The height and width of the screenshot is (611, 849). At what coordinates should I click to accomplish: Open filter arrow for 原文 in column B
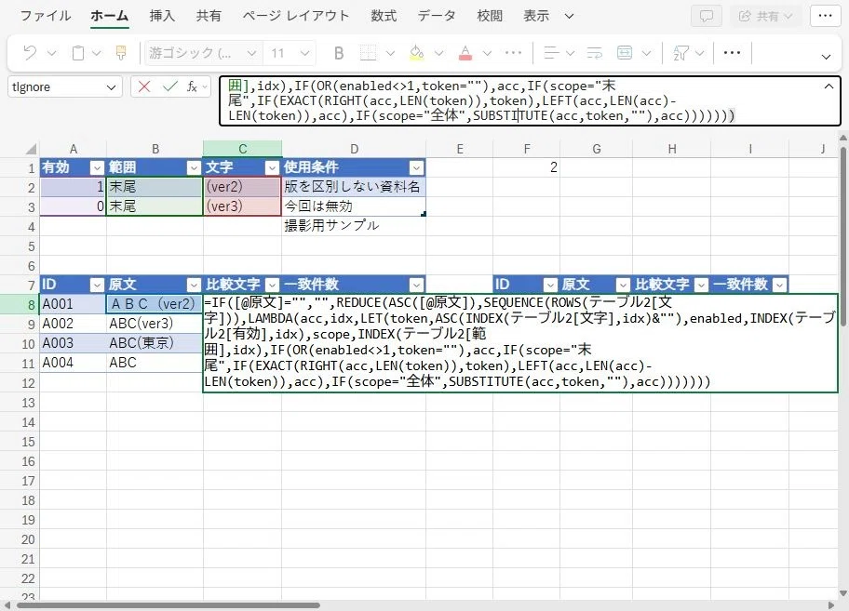(x=194, y=285)
